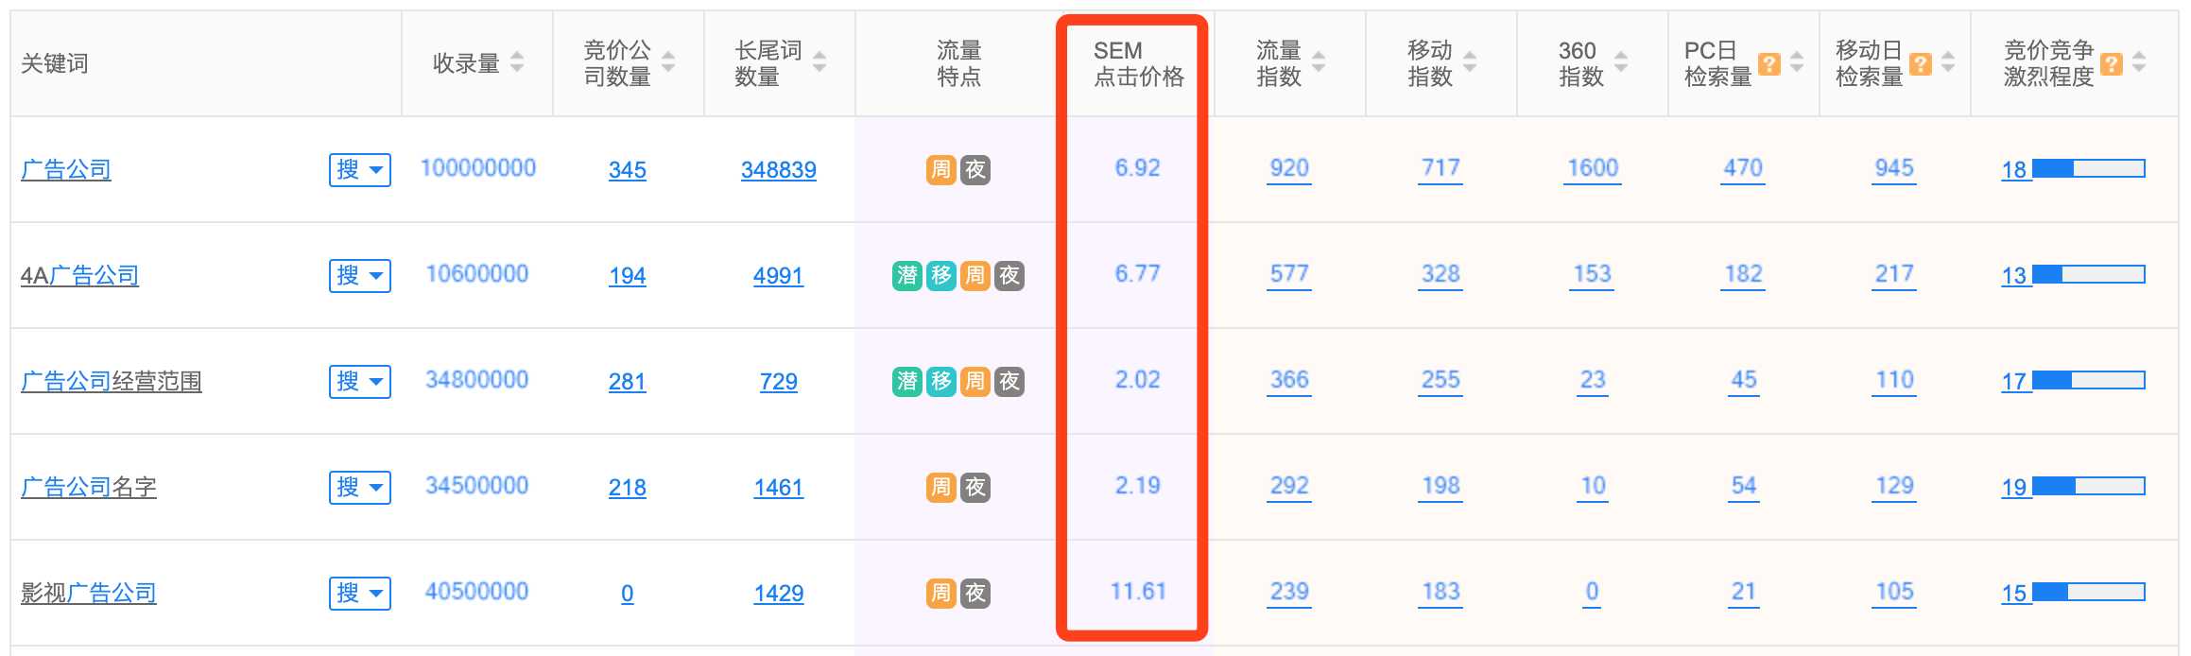Expand 搜 dropdown for 4A广告公司
The height and width of the screenshot is (656, 2191).
[x=360, y=276]
